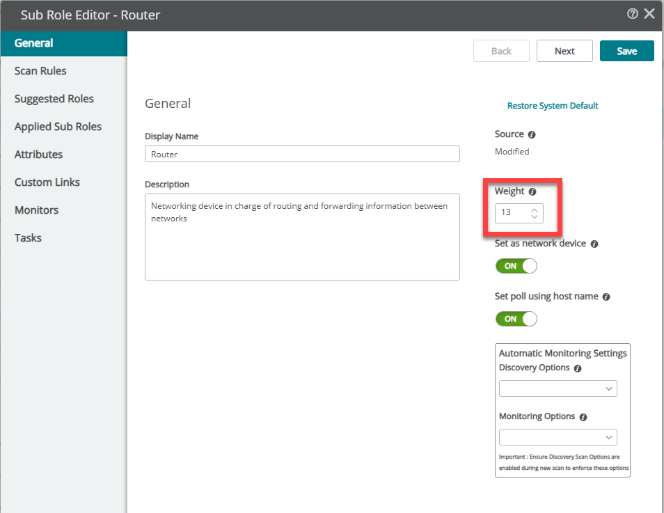Increase the Weight value with up arrow
This screenshot has width=664, height=513.
pos(535,210)
